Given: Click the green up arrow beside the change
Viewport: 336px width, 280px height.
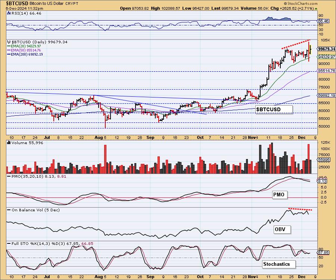Looking at the screenshot, I should (x=316, y=9).
